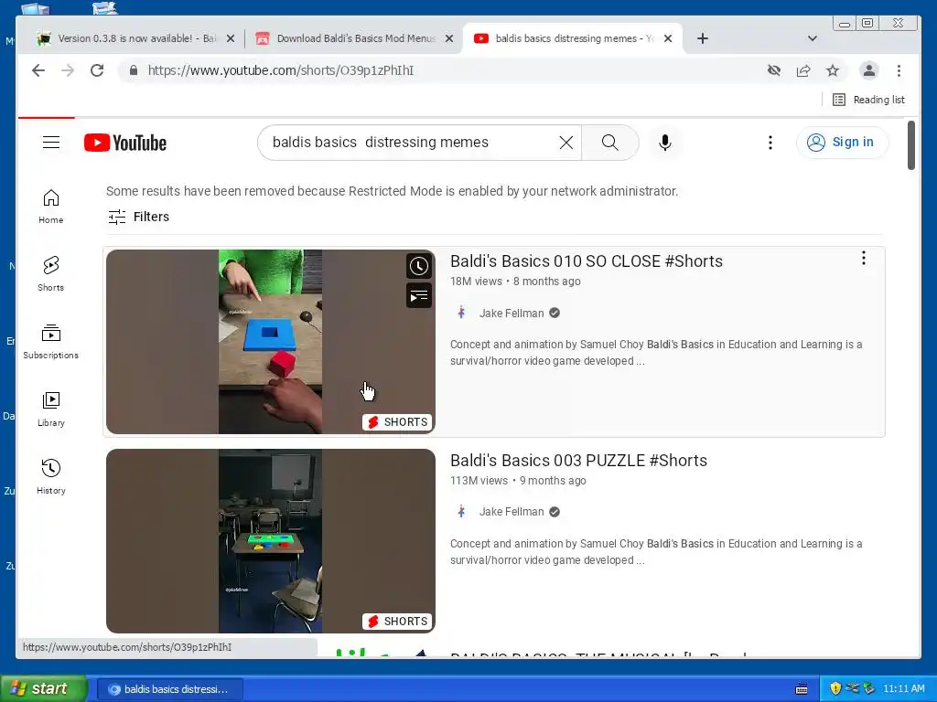Click Jake Fellman avatar under PUZZLE video
The width and height of the screenshot is (937, 702).
click(x=461, y=512)
